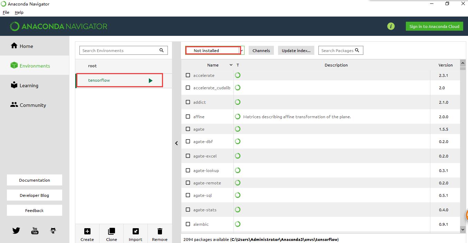Check the agate-dbf package checkbox
Viewport: 468px width, 243px height.
tap(188, 141)
